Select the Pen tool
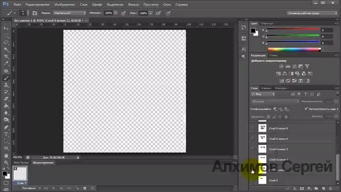 (6, 127)
